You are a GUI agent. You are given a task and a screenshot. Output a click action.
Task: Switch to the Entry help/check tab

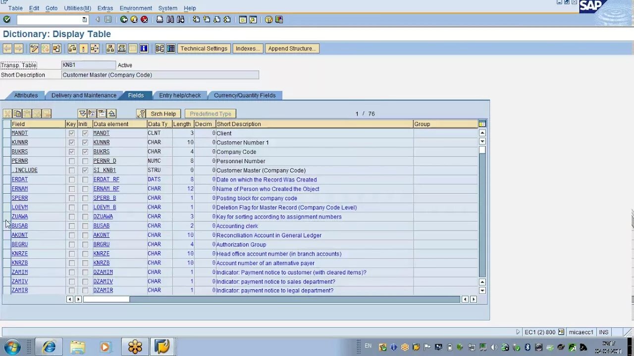(180, 95)
